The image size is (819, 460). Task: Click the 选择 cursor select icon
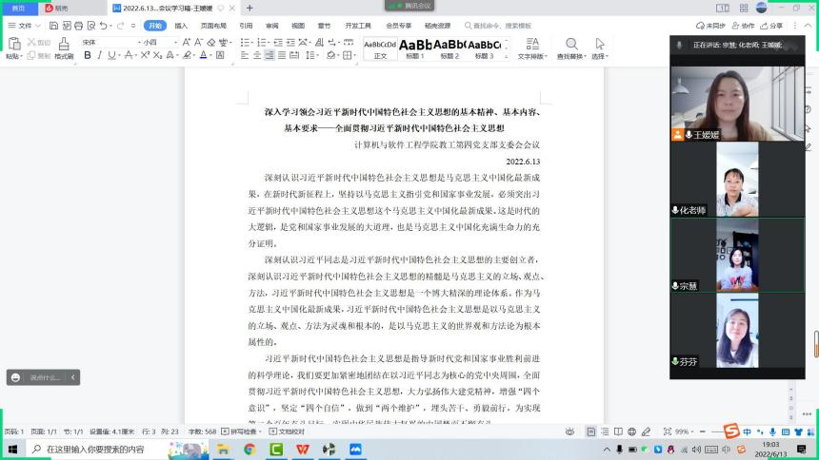[600, 44]
